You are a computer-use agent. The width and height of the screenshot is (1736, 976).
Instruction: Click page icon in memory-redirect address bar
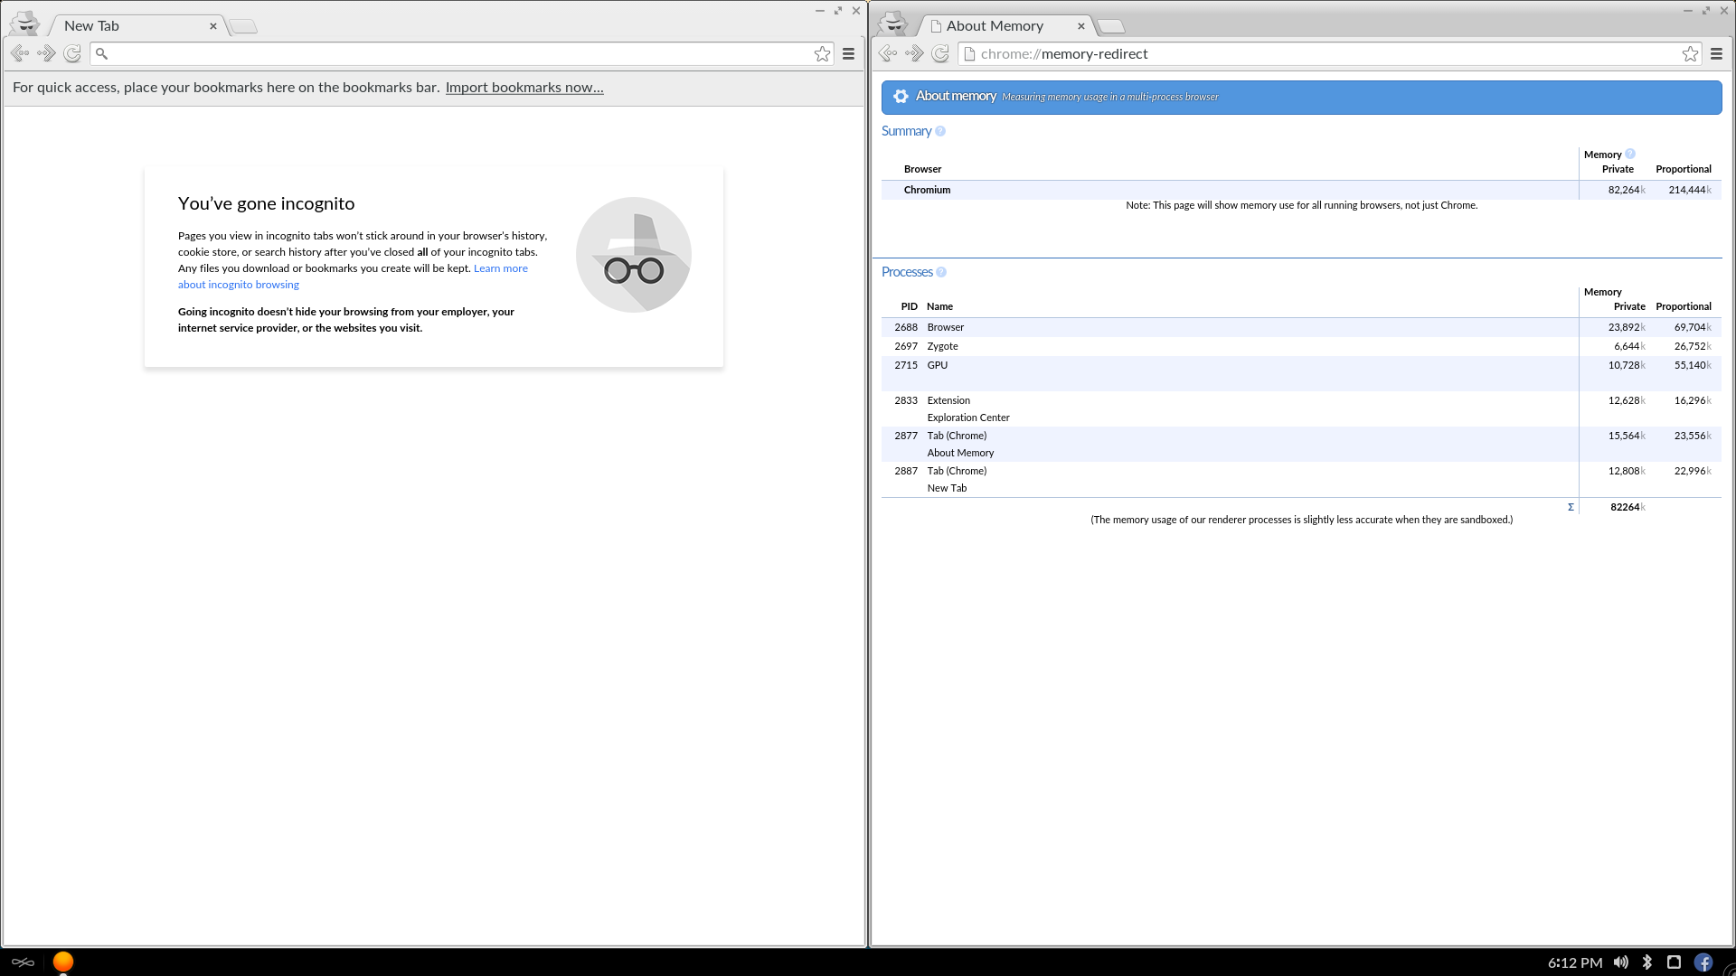pyautogui.click(x=969, y=53)
